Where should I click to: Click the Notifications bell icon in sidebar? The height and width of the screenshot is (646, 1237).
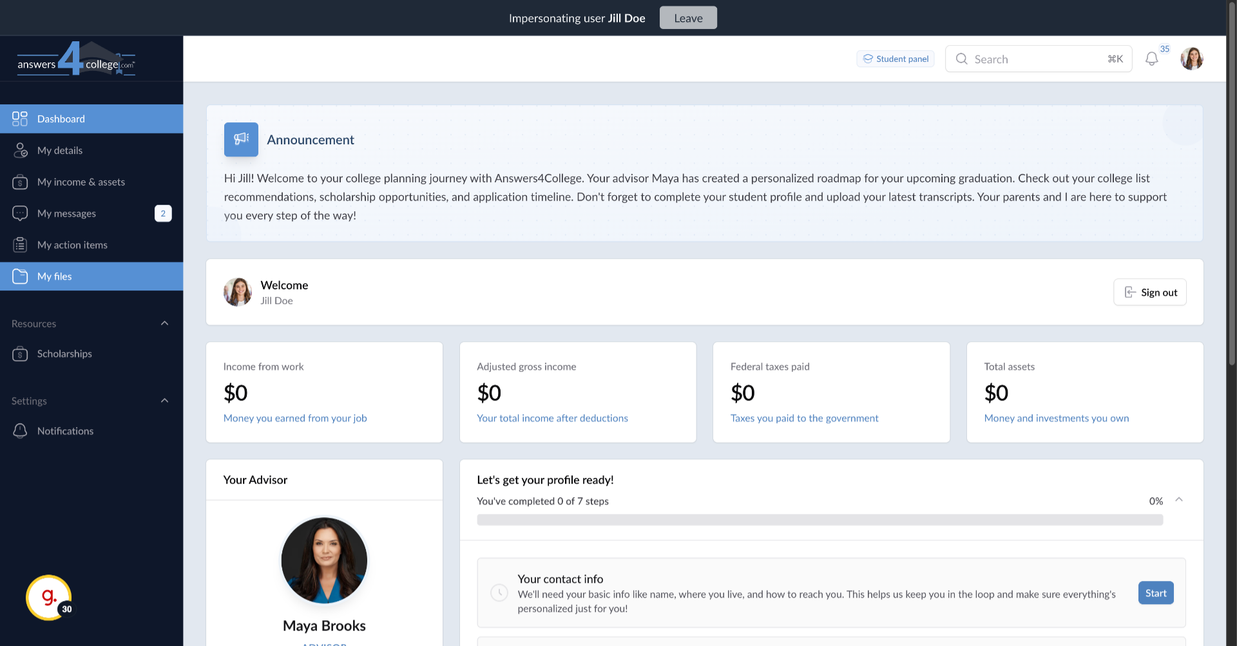pos(20,431)
